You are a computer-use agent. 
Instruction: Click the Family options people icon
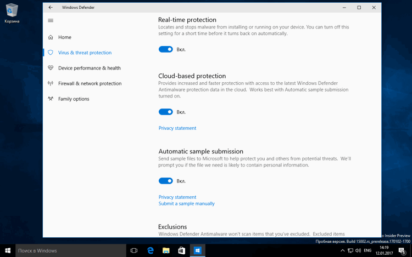pyautogui.click(x=51, y=99)
